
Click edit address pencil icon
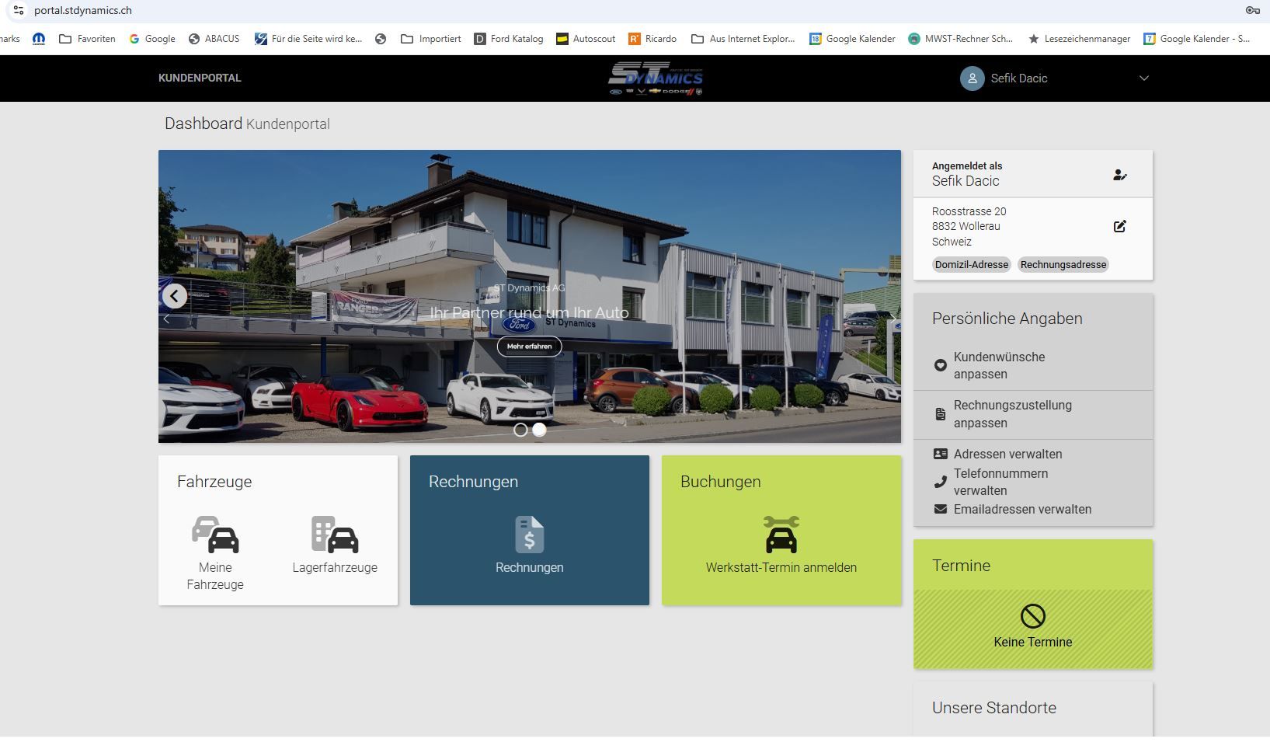click(x=1119, y=226)
